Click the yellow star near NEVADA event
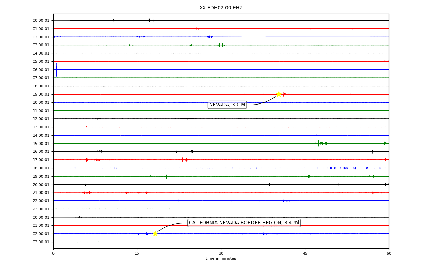 [x=279, y=94]
